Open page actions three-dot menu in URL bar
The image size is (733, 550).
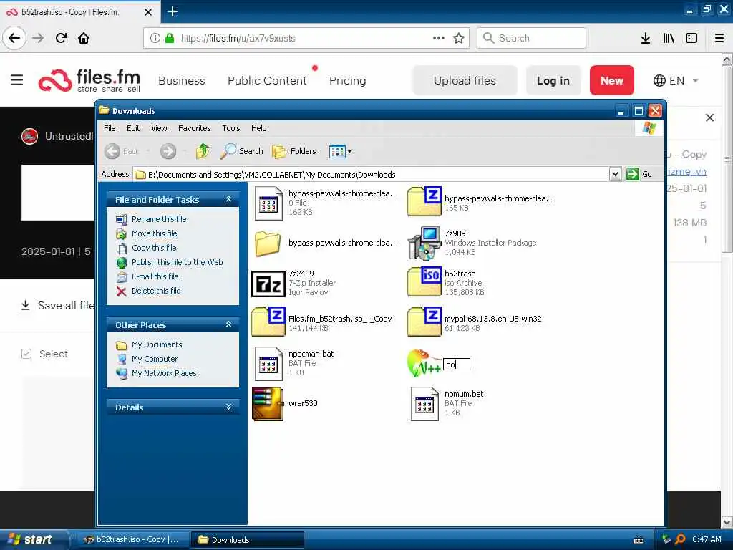[439, 38]
